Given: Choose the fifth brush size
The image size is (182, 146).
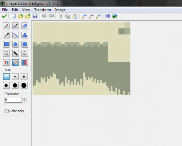Looking at the screenshot, I should pyautogui.click(x=15, y=86).
